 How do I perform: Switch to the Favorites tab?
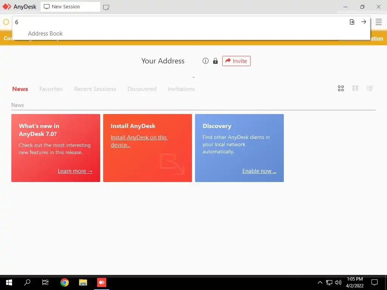point(51,89)
